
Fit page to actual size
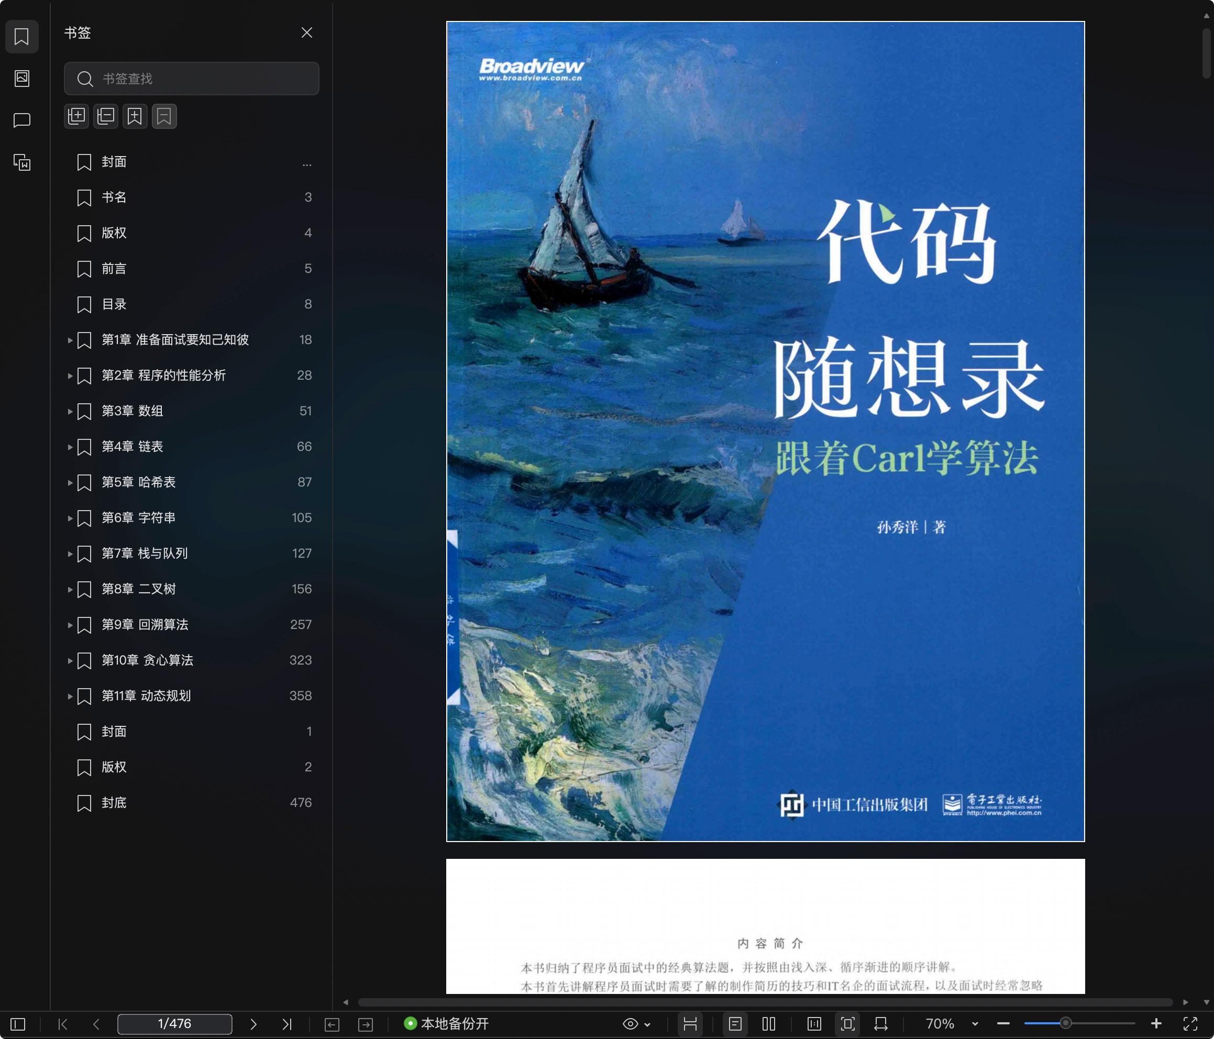814,1024
